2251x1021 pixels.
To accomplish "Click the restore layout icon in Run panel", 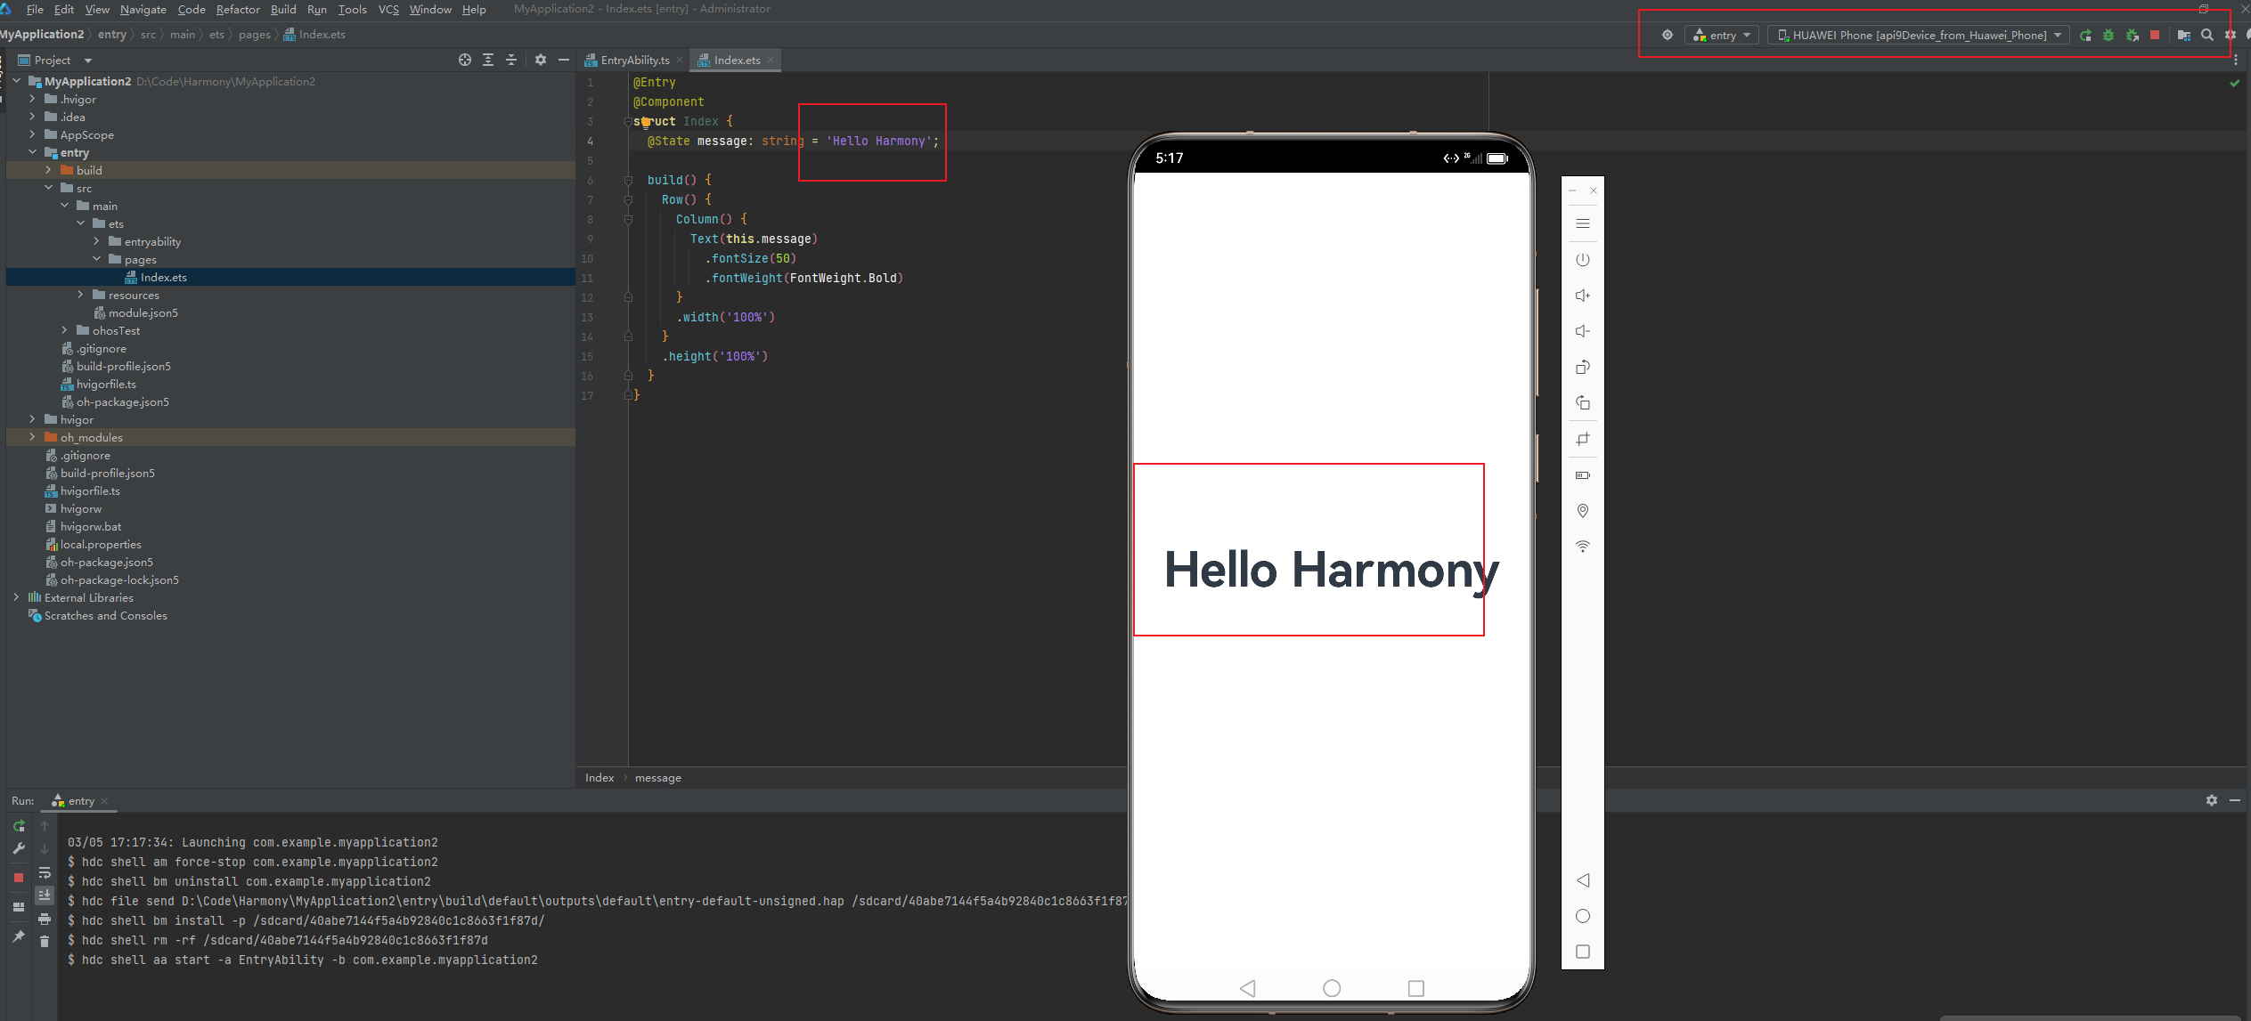I will coord(19,907).
